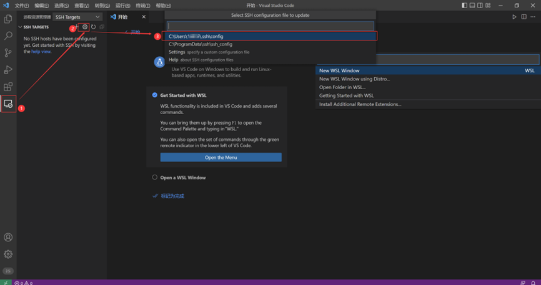Select Help about SSH configuration files
The height and width of the screenshot is (285, 541).
click(270, 60)
